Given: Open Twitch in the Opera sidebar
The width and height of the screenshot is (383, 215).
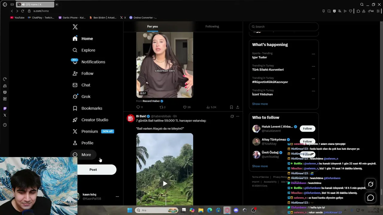Looking at the screenshot, I should click(5, 108).
